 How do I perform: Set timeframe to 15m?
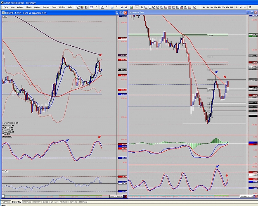point(220,7)
